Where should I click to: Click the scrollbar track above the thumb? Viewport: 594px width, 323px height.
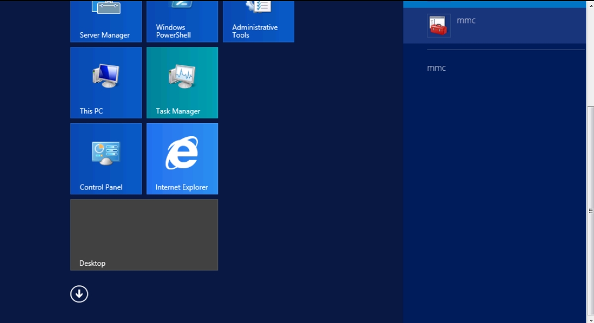(x=590, y=54)
